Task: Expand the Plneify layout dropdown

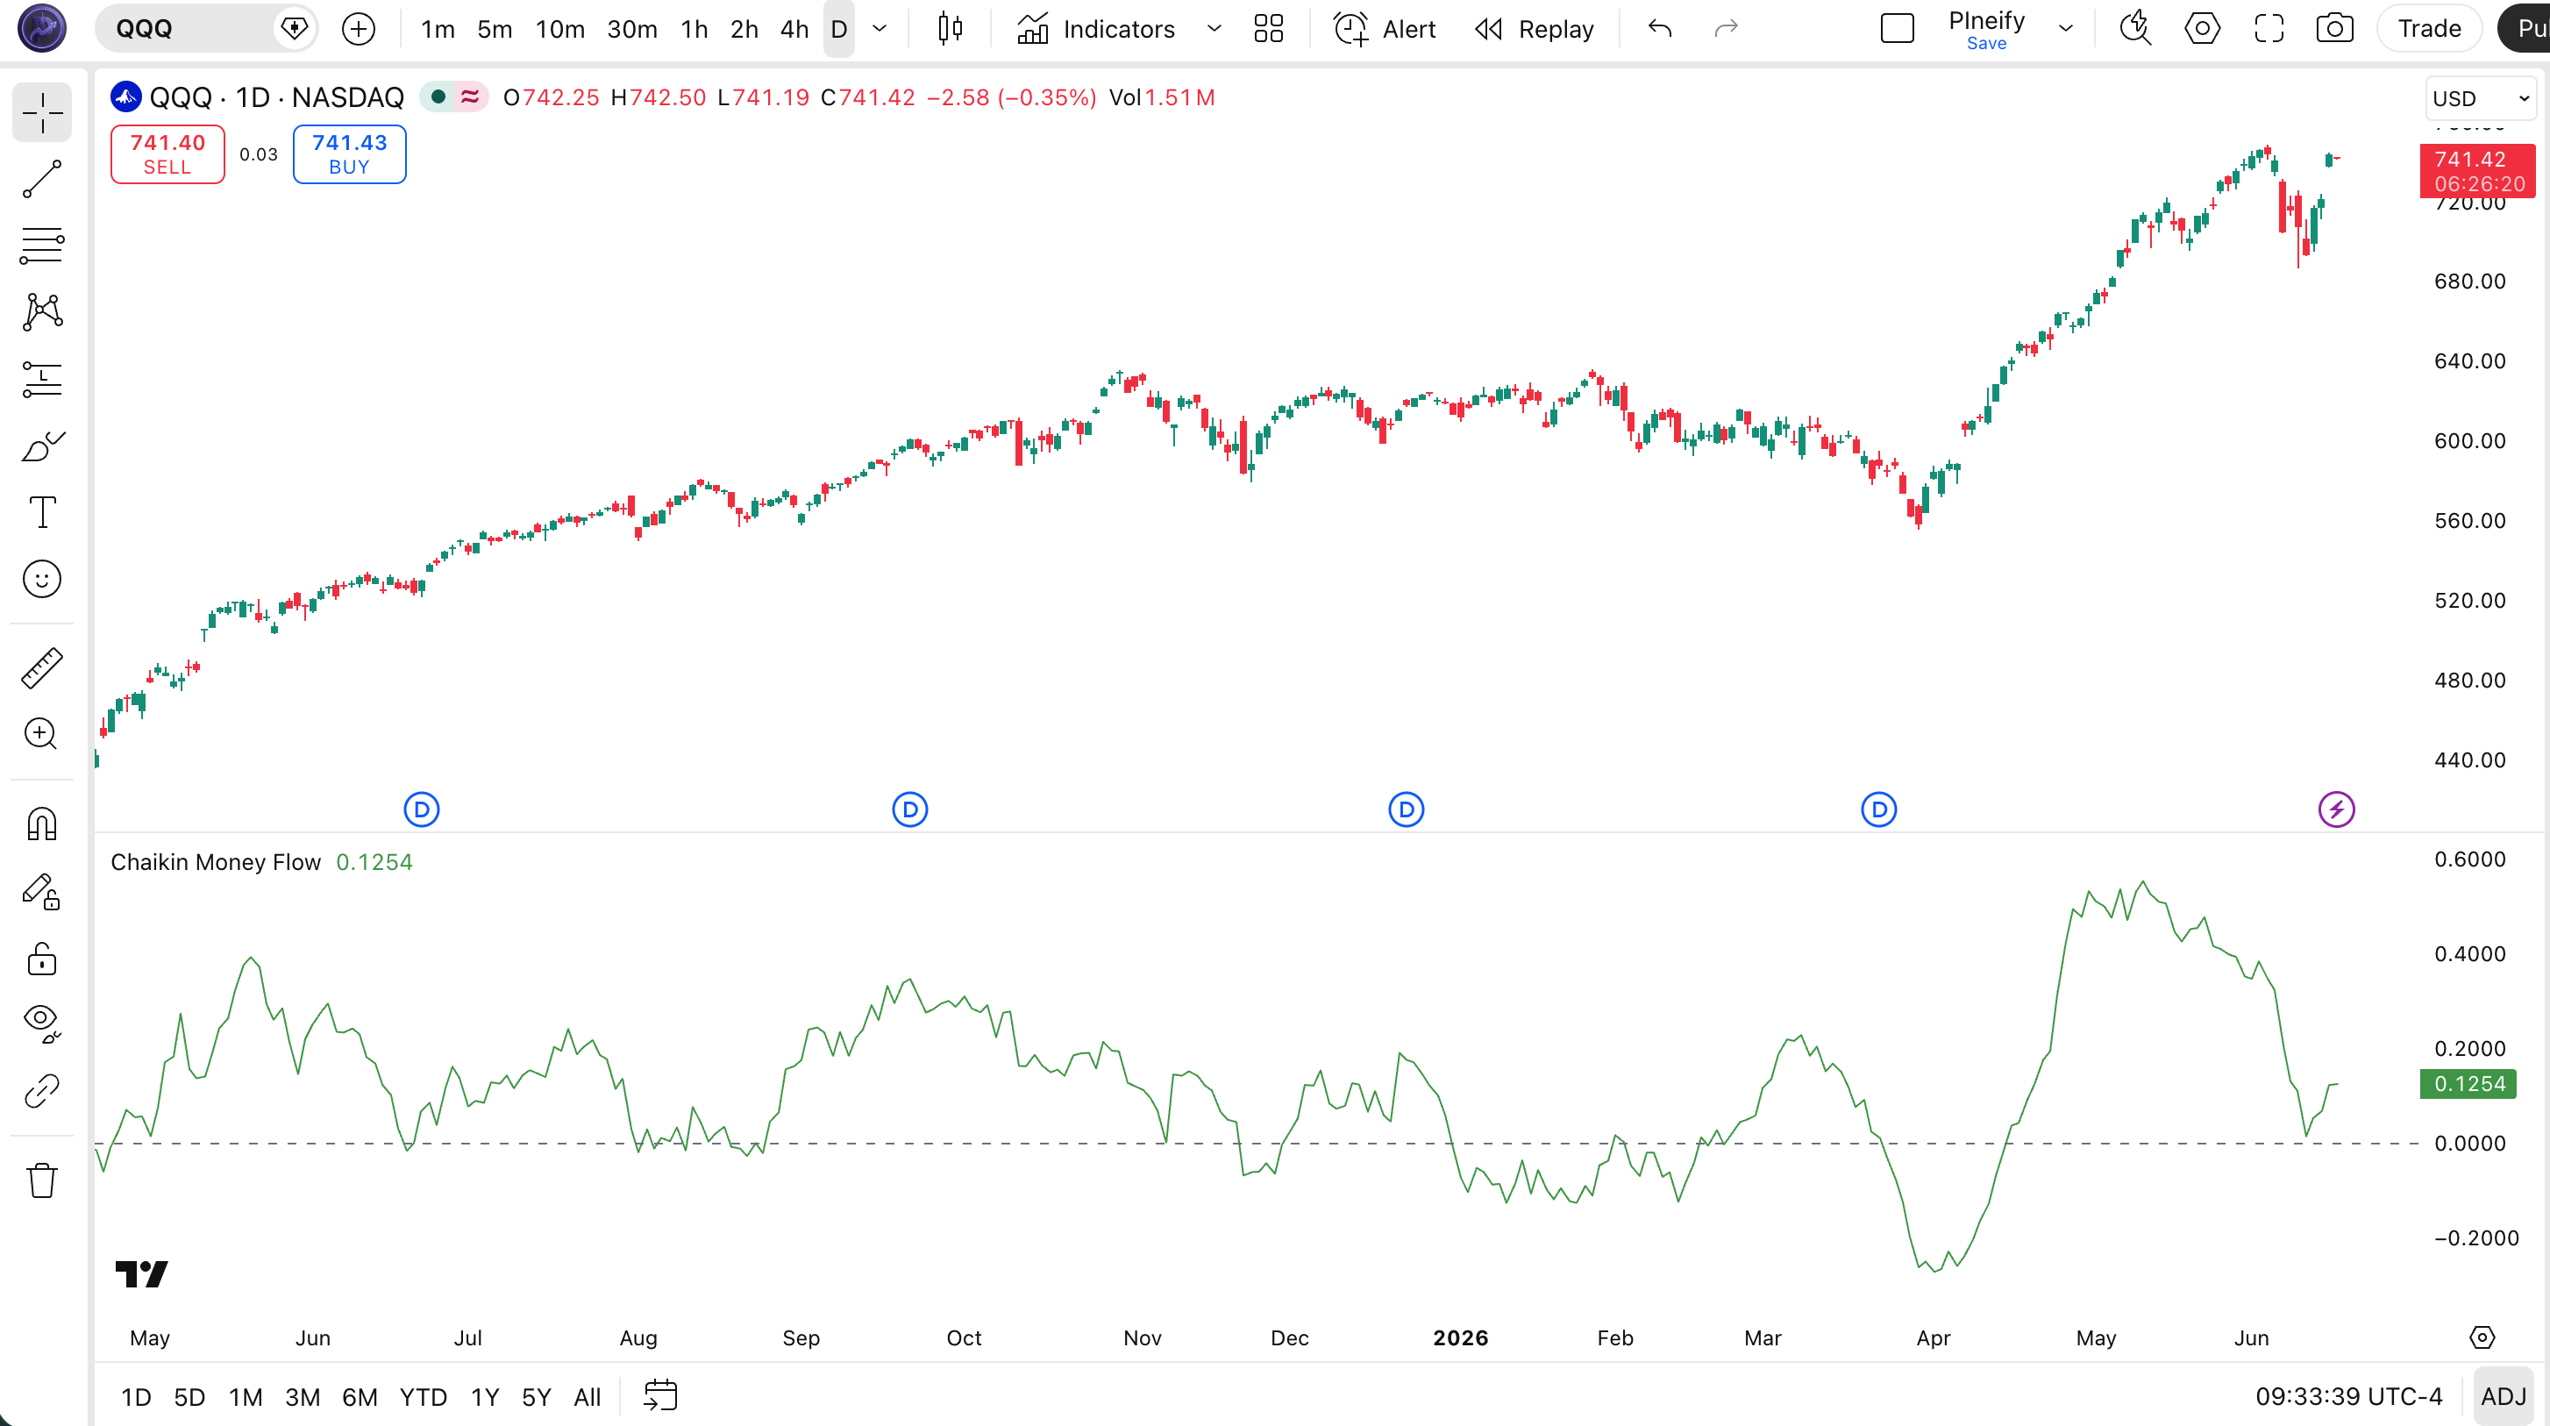Action: [x=2066, y=29]
